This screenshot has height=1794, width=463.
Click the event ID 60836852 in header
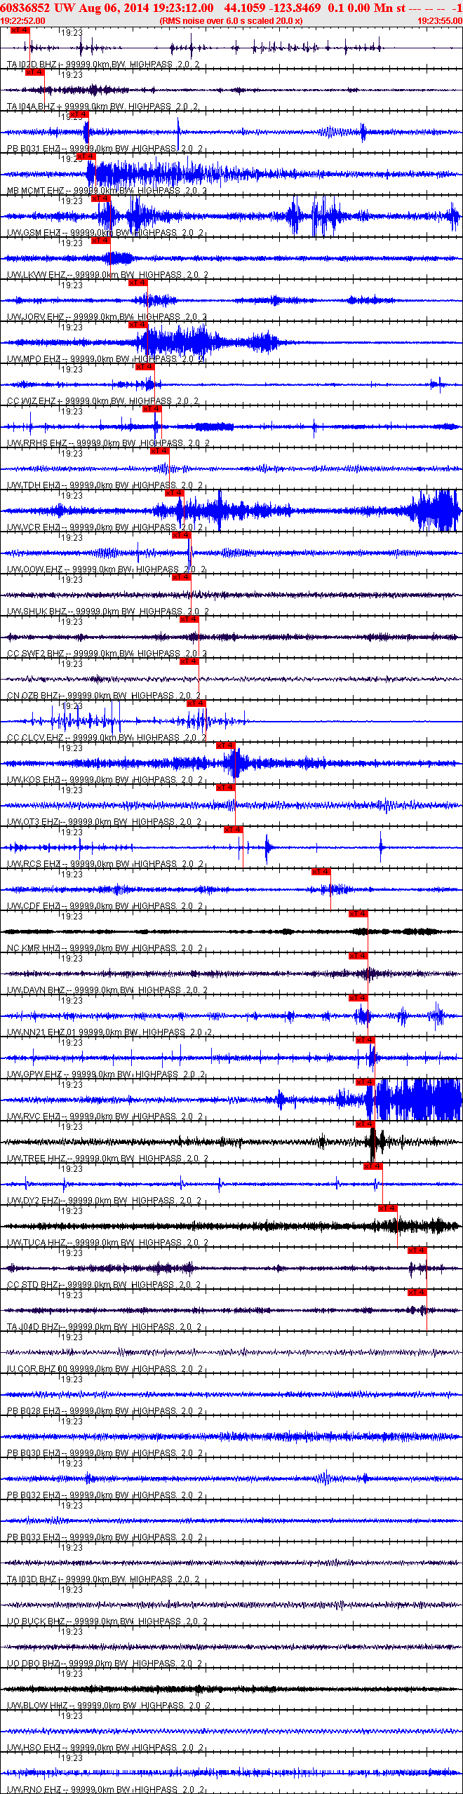(25, 8)
